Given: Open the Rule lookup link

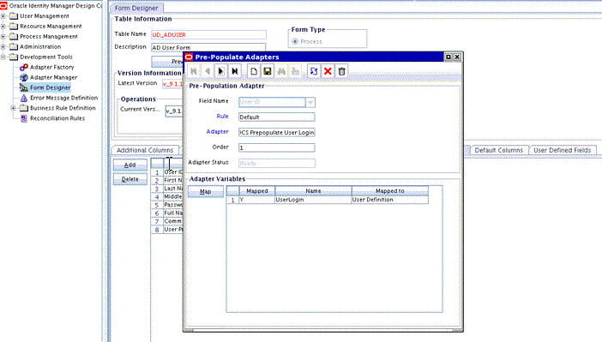Looking at the screenshot, I should point(222,117).
